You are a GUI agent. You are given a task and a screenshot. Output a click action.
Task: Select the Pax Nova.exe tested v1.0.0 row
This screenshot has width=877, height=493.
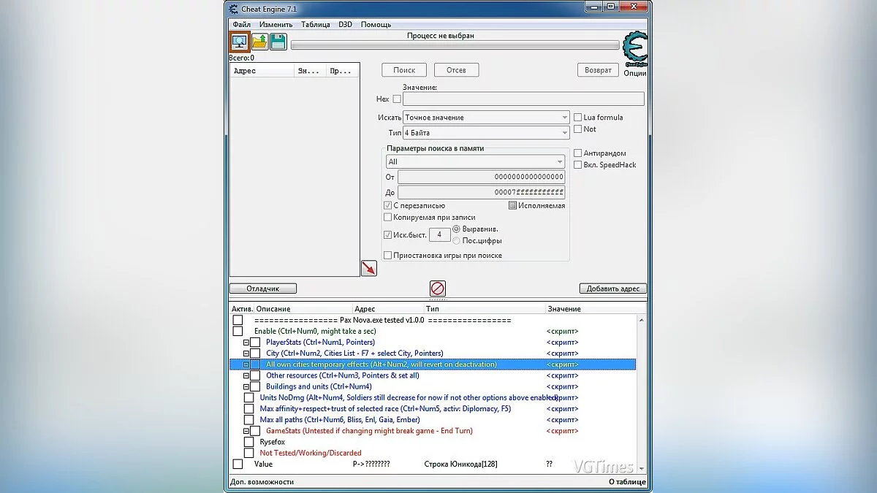click(433, 321)
